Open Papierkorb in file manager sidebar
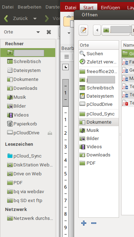This screenshot has width=134, height=237. [28, 124]
